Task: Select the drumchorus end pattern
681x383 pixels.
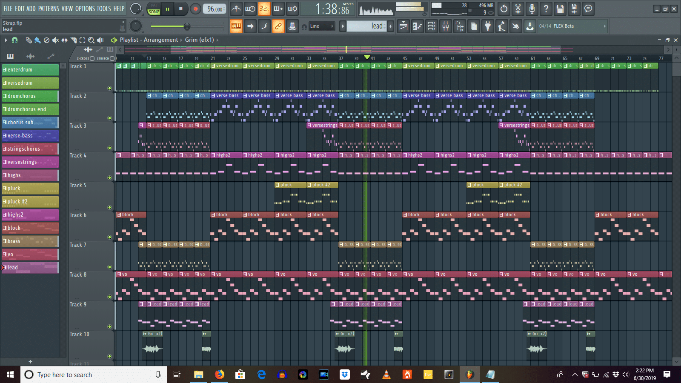Action: (30, 109)
